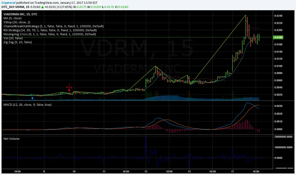The image size is (296, 175).
Task: Click the green up-triangle change indicator
Action: (43, 7)
